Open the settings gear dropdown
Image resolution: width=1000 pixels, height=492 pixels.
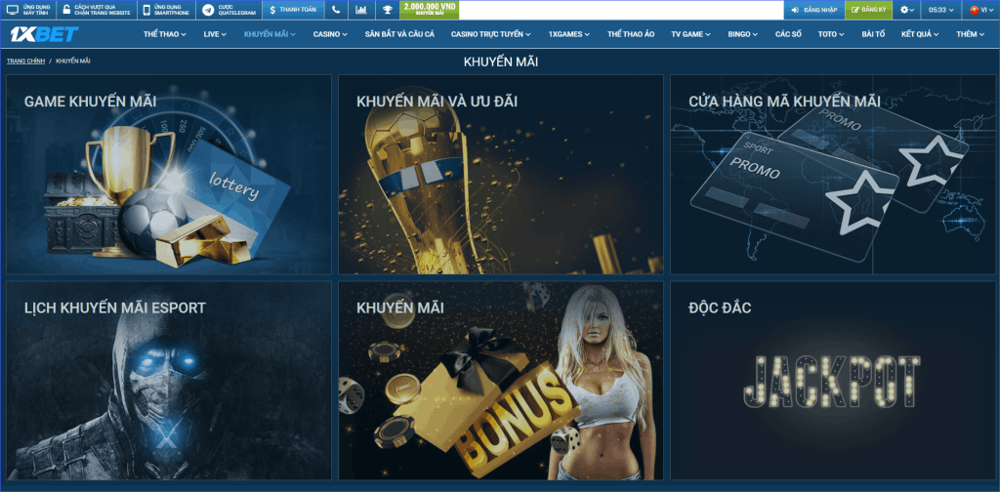[907, 10]
